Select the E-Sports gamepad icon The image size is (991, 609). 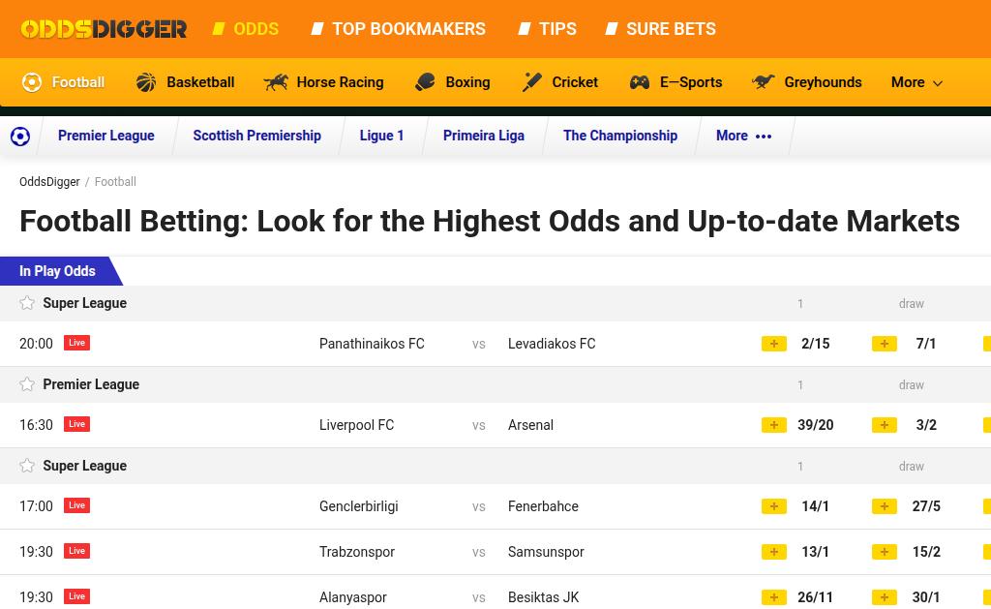[640, 82]
